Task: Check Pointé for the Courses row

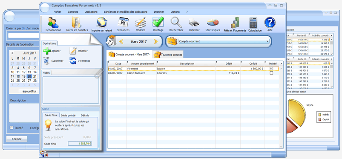Action: (271, 73)
